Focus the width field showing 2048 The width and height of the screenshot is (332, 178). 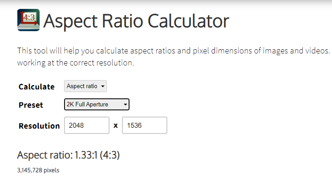point(87,125)
